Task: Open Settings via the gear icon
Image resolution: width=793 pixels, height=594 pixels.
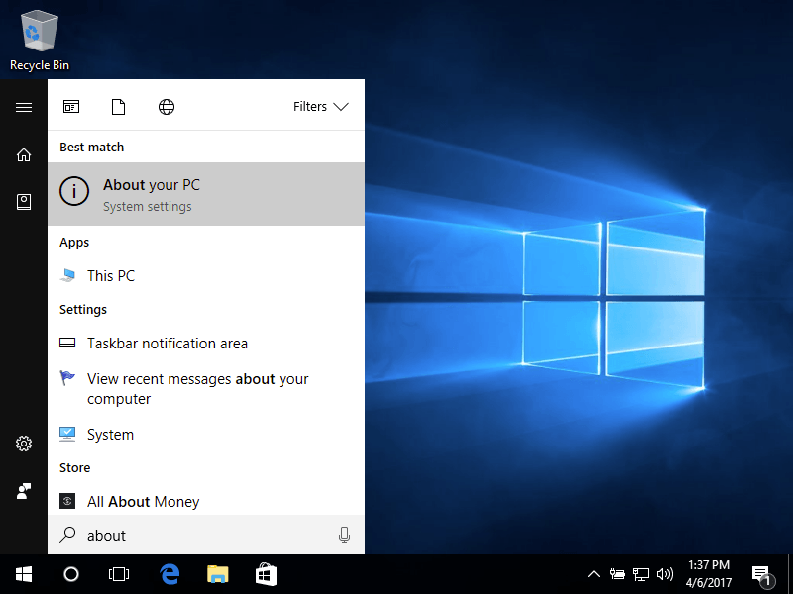Action: pyautogui.click(x=23, y=444)
